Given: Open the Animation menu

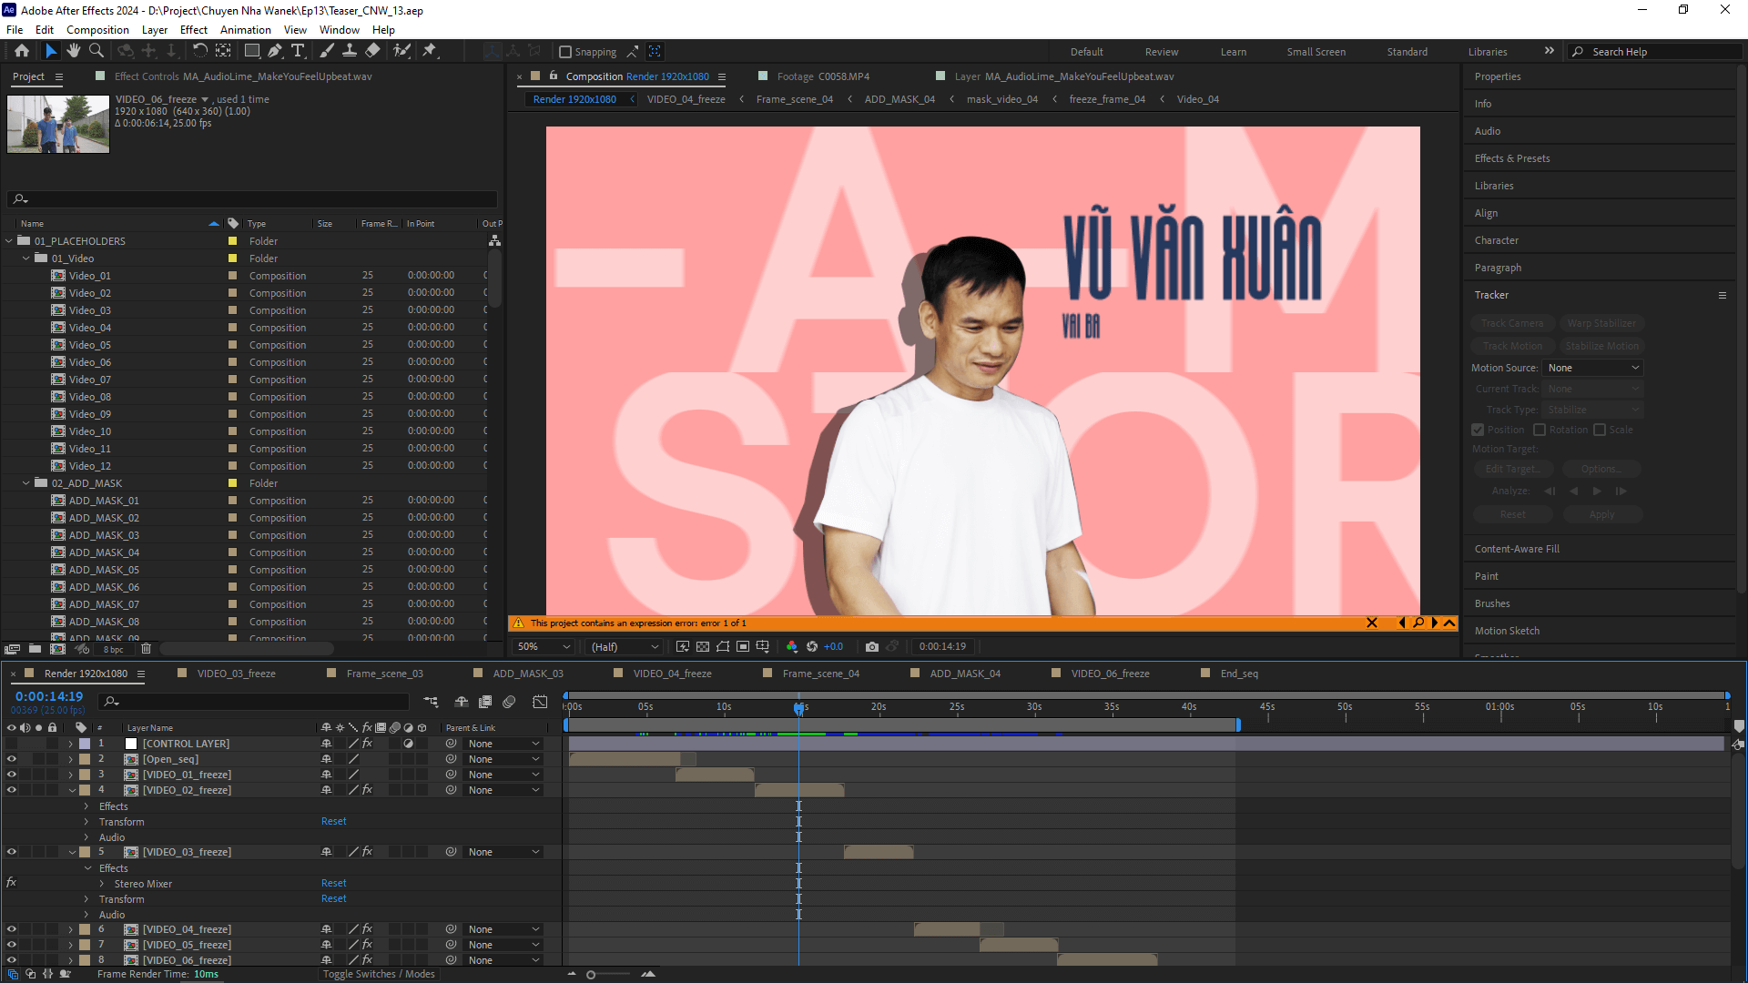Looking at the screenshot, I should point(245,29).
